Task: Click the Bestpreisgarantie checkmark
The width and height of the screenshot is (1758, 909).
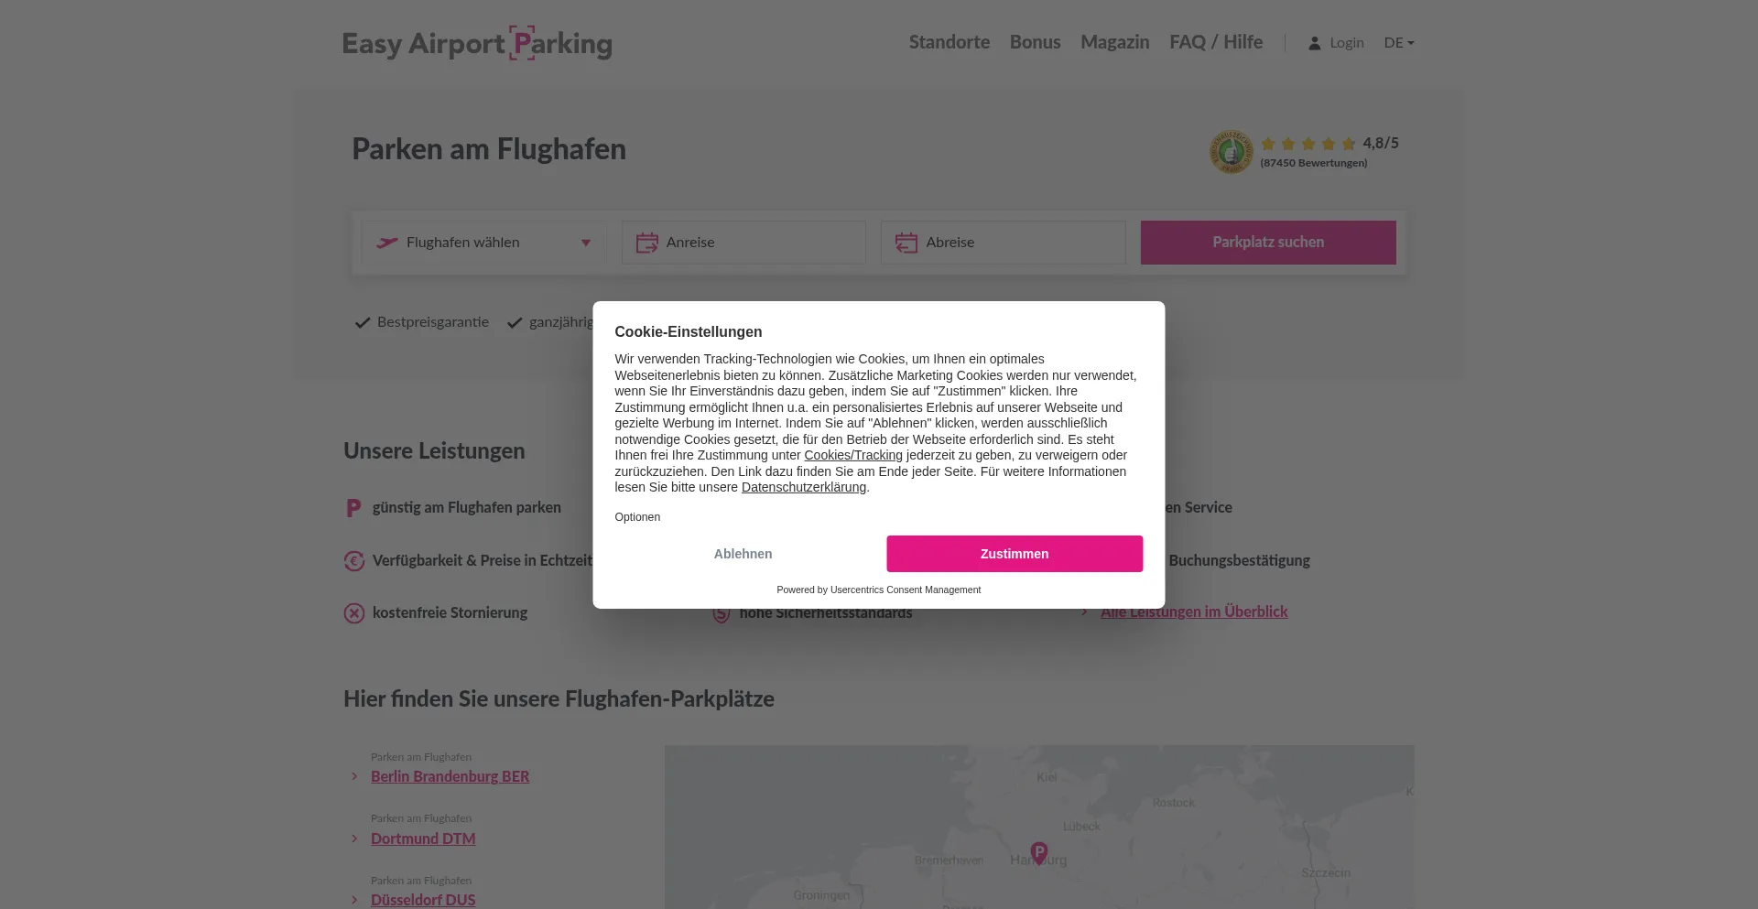Action: pos(362,322)
